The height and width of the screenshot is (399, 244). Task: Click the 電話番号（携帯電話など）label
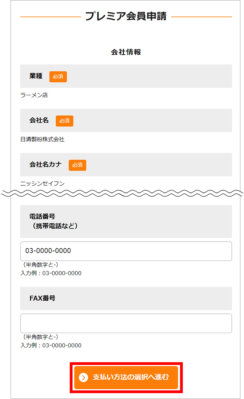point(54,221)
